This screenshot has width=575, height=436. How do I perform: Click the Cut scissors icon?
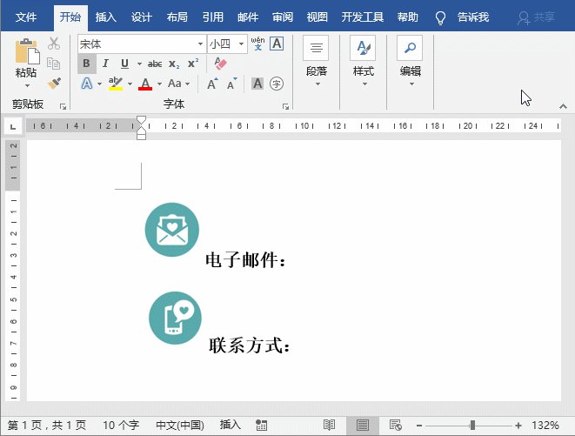54,44
